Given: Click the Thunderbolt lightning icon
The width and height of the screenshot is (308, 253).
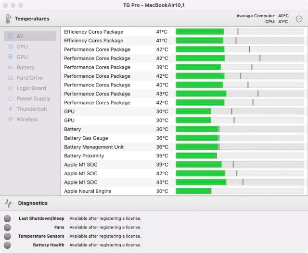Looking at the screenshot, I should 11,109.
